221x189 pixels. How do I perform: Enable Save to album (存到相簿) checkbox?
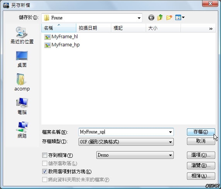click(x=45, y=155)
